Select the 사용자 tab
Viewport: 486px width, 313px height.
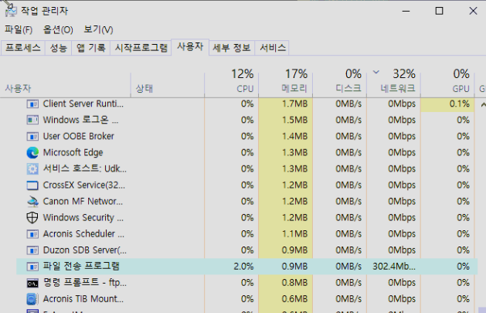tap(190, 47)
